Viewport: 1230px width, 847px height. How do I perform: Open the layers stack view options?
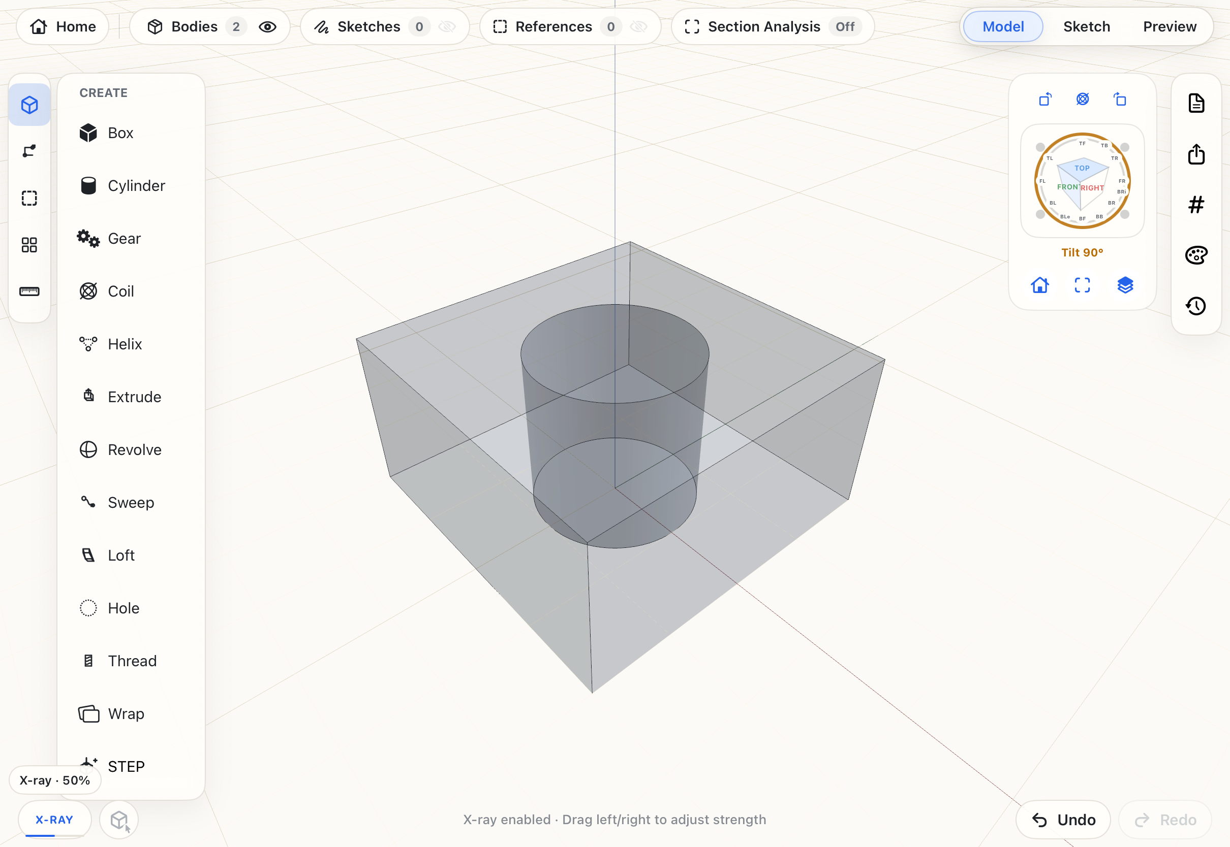[1125, 285]
